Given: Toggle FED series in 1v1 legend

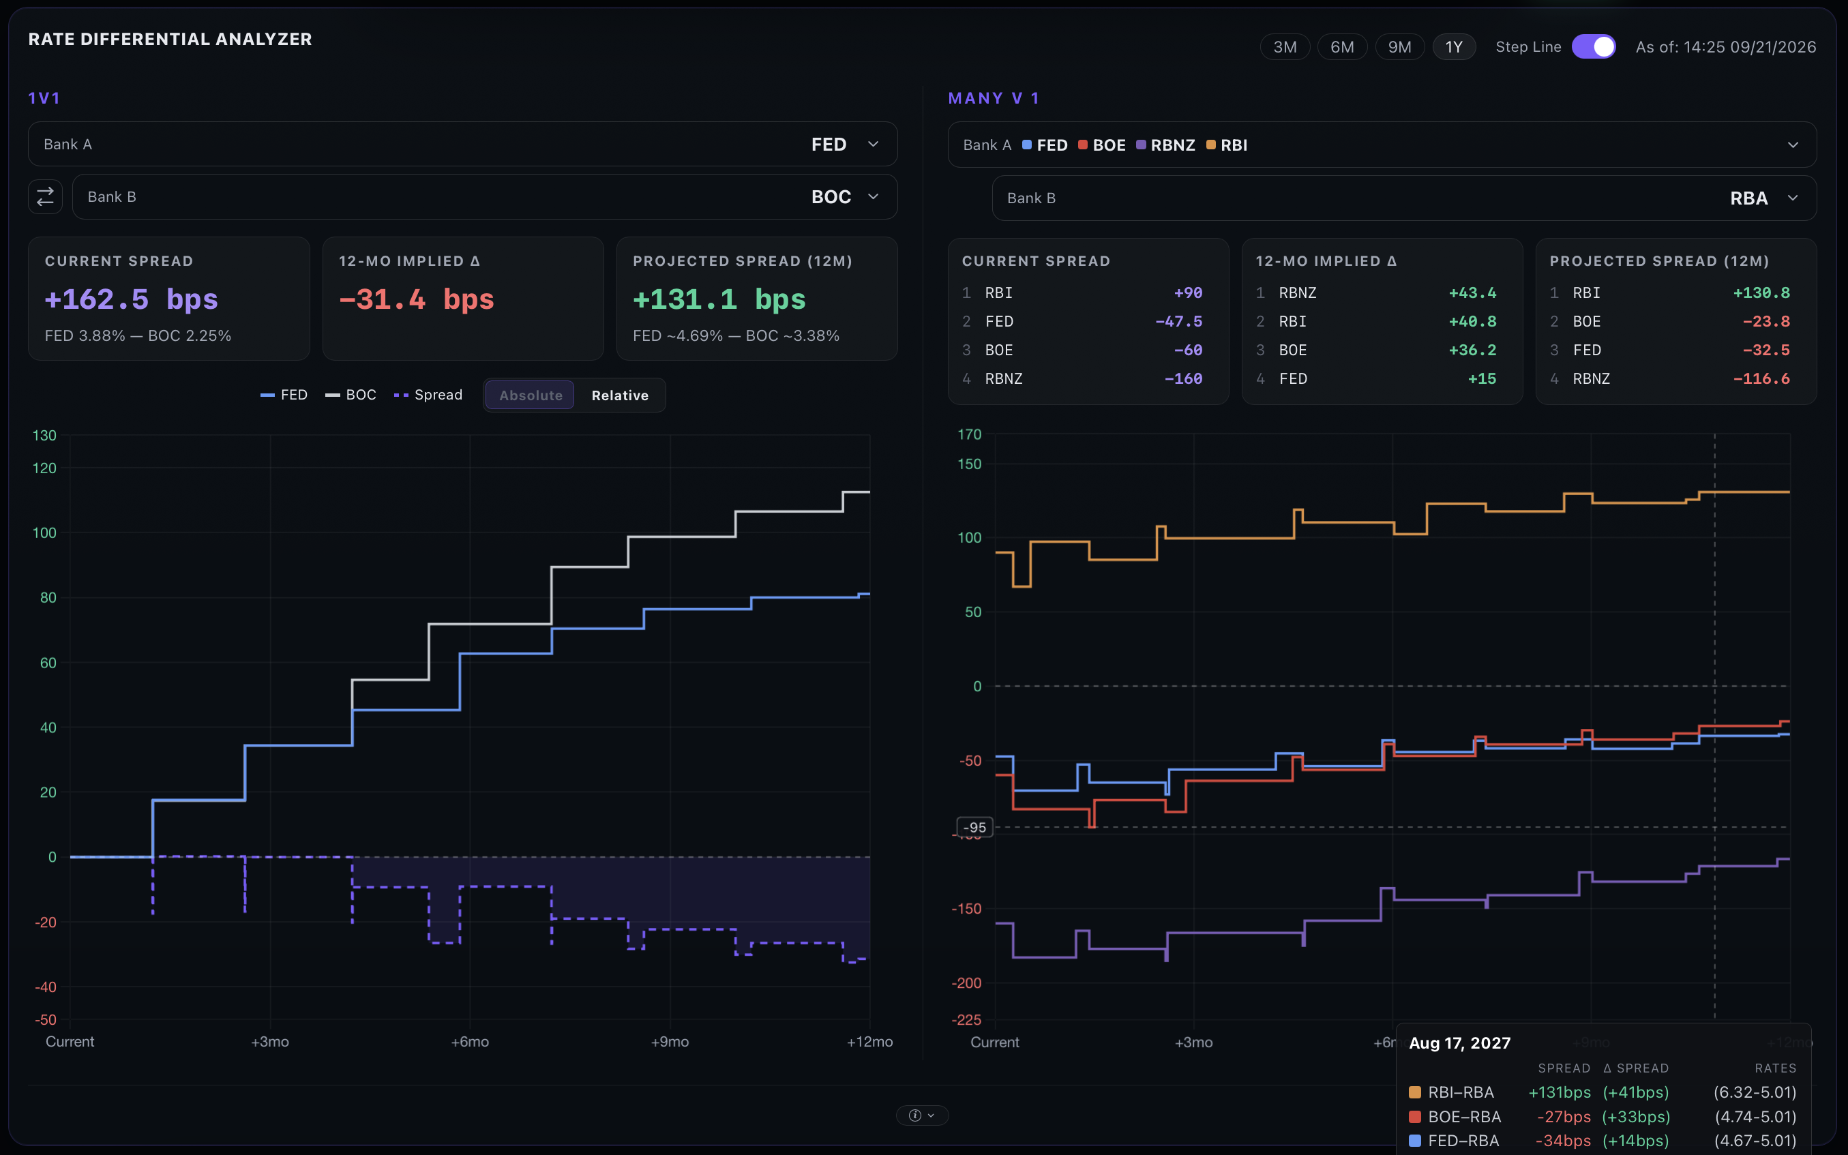Looking at the screenshot, I should pyautogui.click(x=284, y=395).
